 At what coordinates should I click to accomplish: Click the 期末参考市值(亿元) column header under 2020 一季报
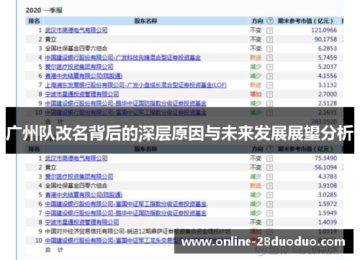coord(305,21)
